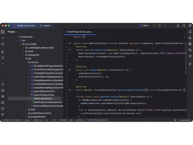Show more tool windows via ellipsis

pos(3,64)
